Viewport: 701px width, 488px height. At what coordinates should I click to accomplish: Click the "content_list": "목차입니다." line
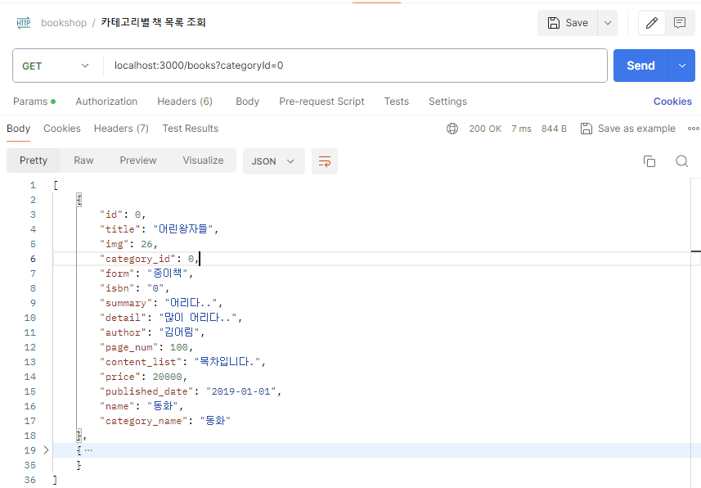[183, 362]
